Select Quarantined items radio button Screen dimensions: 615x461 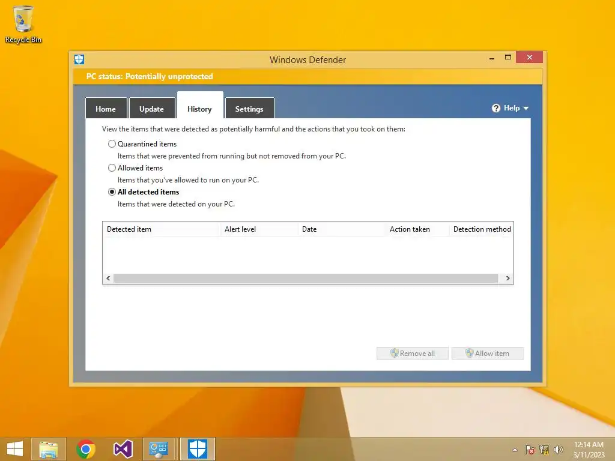pyautogui.click(x=112, y=144)
